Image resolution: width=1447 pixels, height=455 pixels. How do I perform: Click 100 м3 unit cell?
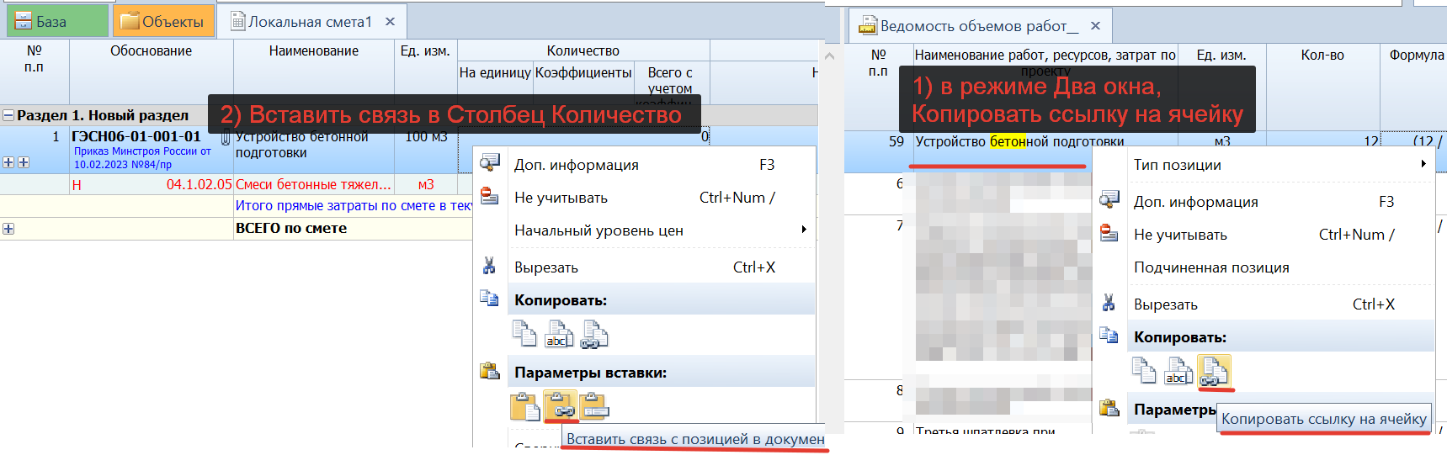click(426, 136)
